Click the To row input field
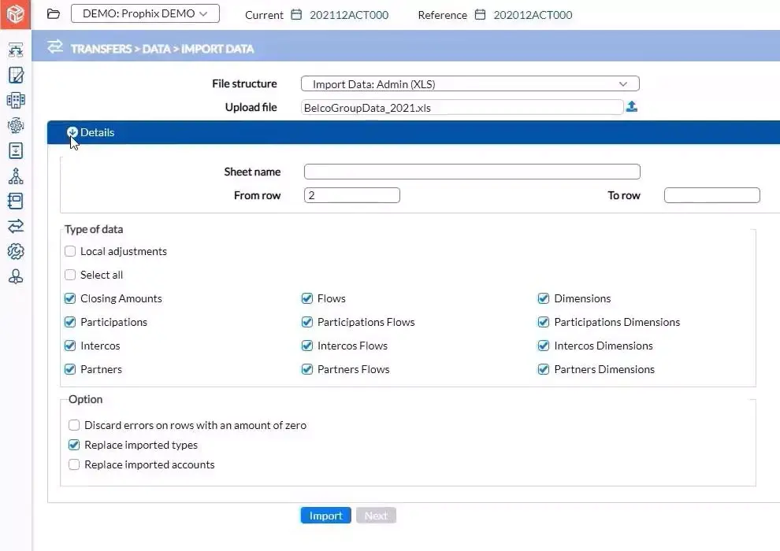This screenshot has width=780, height=551. [x=712, y=195]
